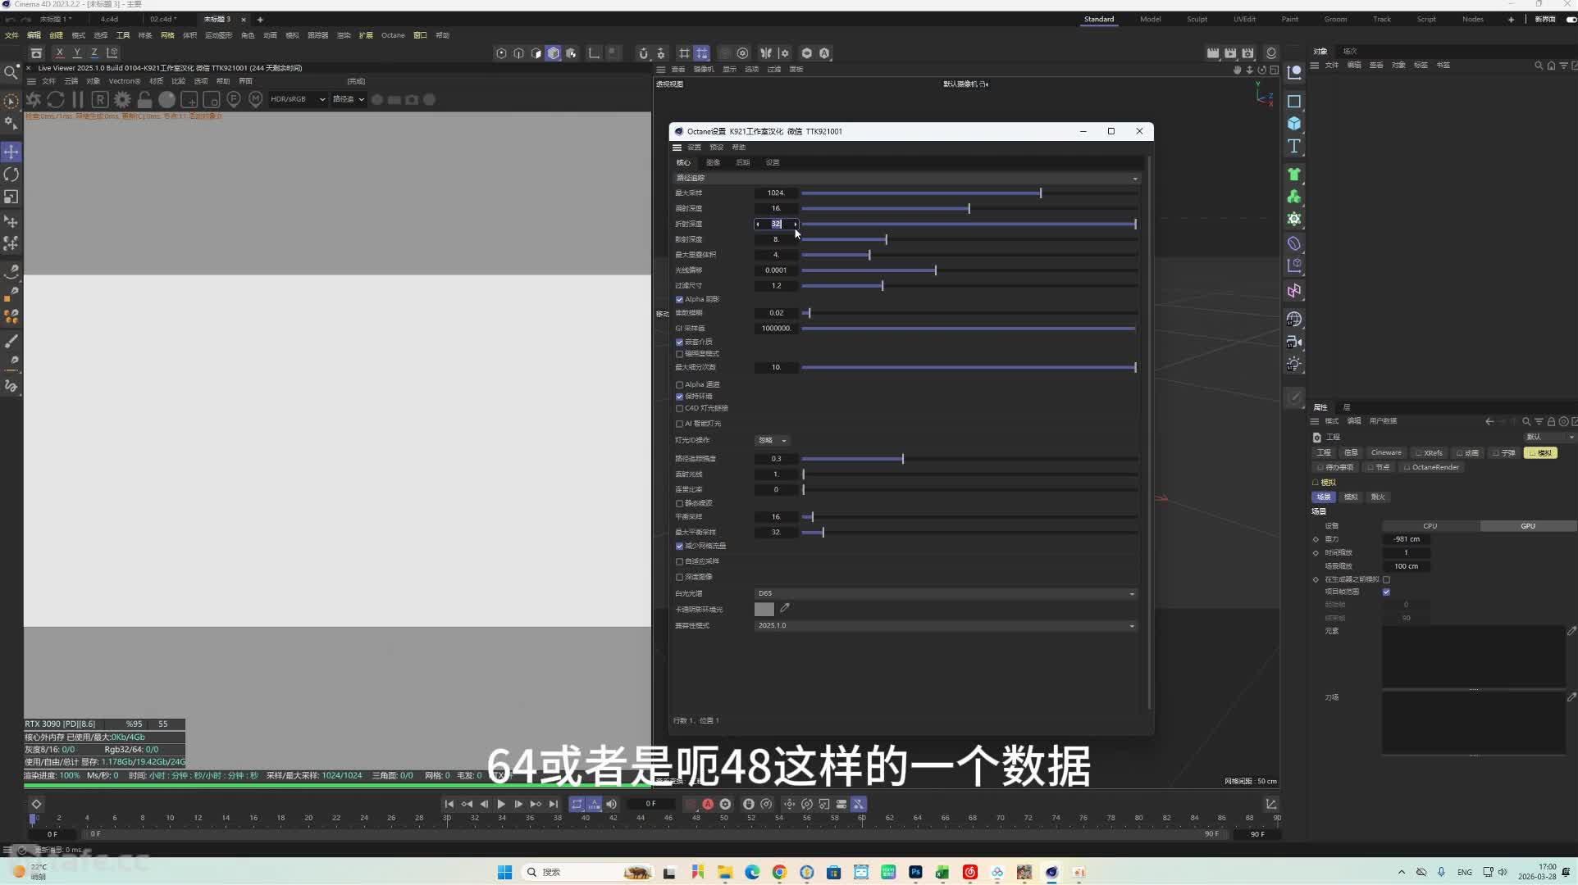Click the 0.3 value slider handle
Viewport: 1578px width, 885px height.
click(903, 459)
